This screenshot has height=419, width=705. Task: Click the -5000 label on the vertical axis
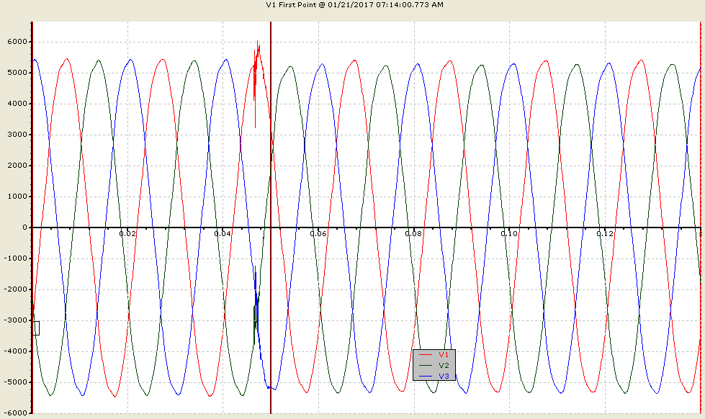point(16,382)
